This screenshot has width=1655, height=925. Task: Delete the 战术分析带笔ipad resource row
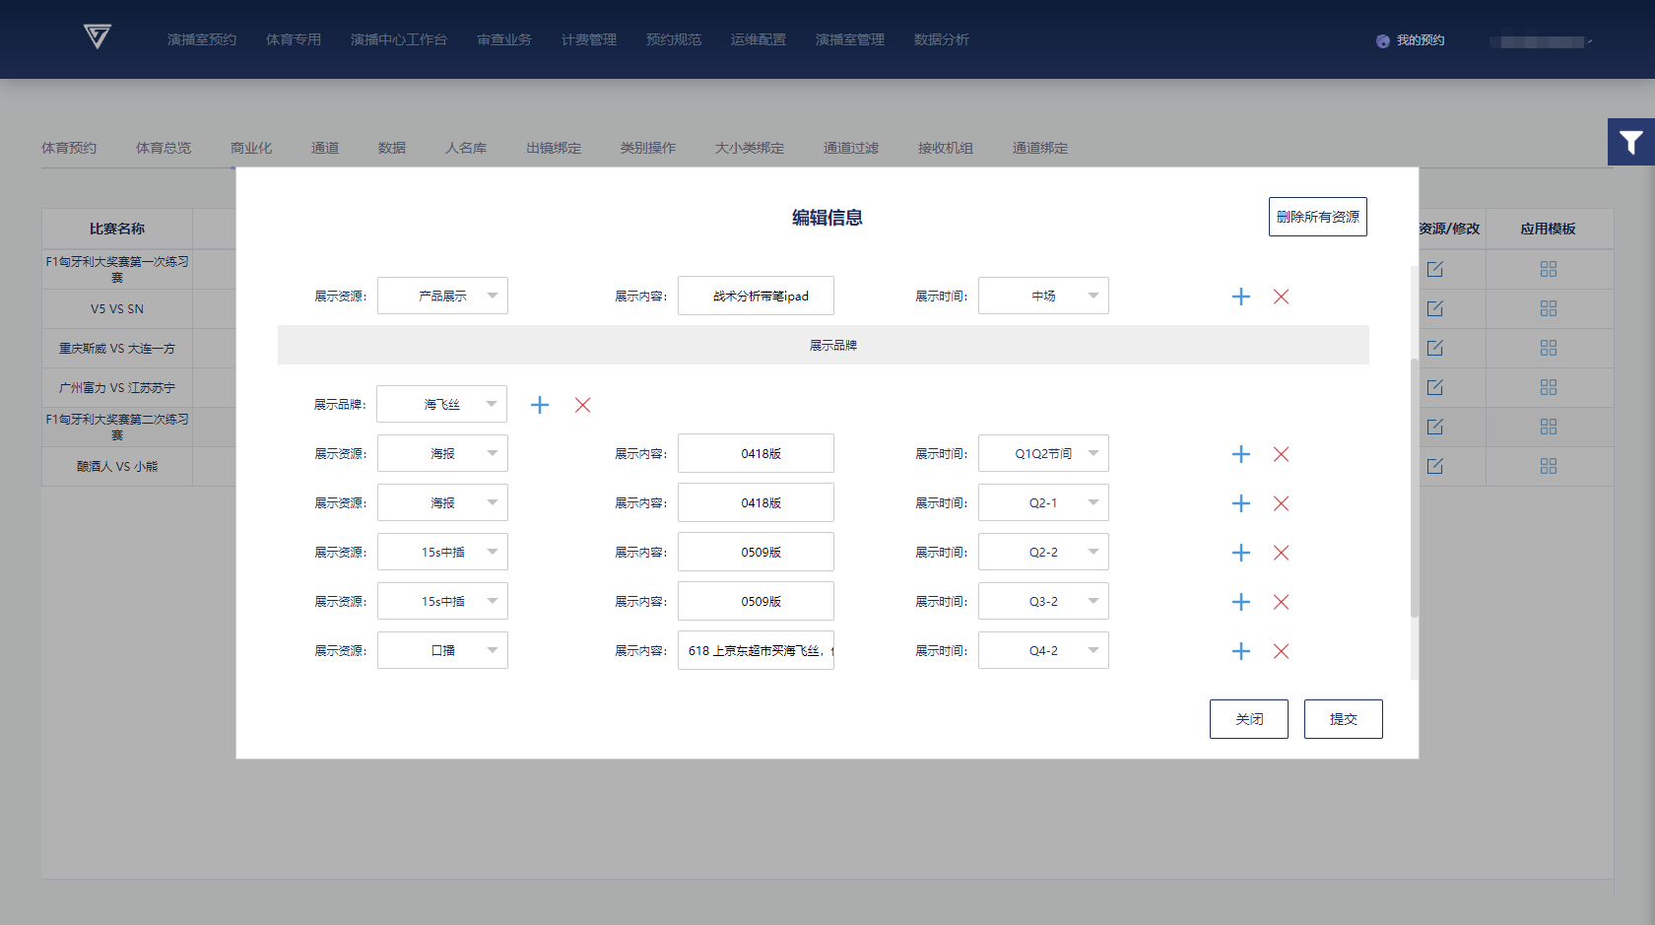click(x=1281, y=297)
